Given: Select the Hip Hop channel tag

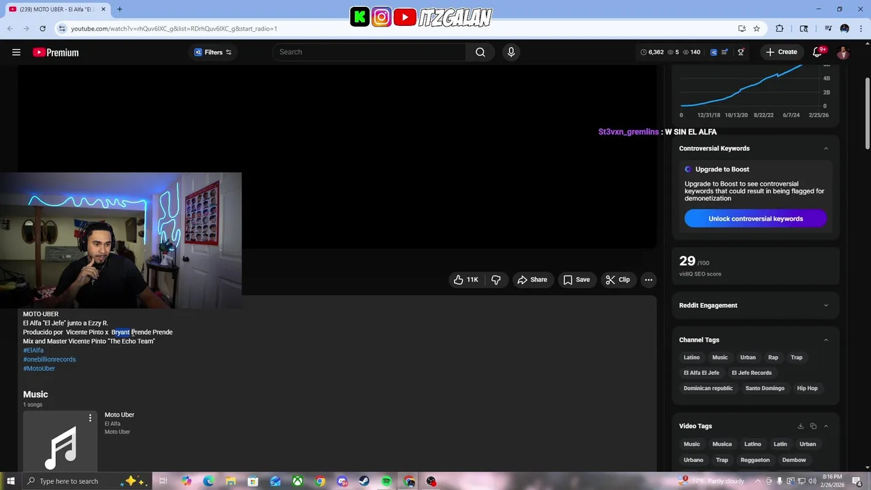Looking at the screenshot, I should (x=807, y=389).
